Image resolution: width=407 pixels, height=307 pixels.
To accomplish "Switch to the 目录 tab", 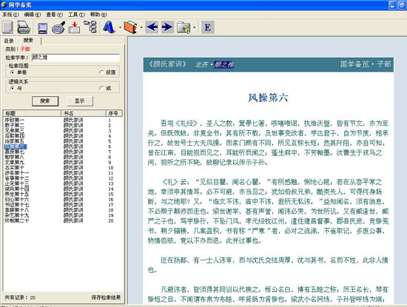I will 9,41.
